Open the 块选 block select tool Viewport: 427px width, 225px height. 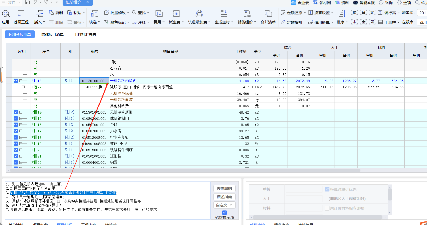pyautogui.click(x=94, y=14)
